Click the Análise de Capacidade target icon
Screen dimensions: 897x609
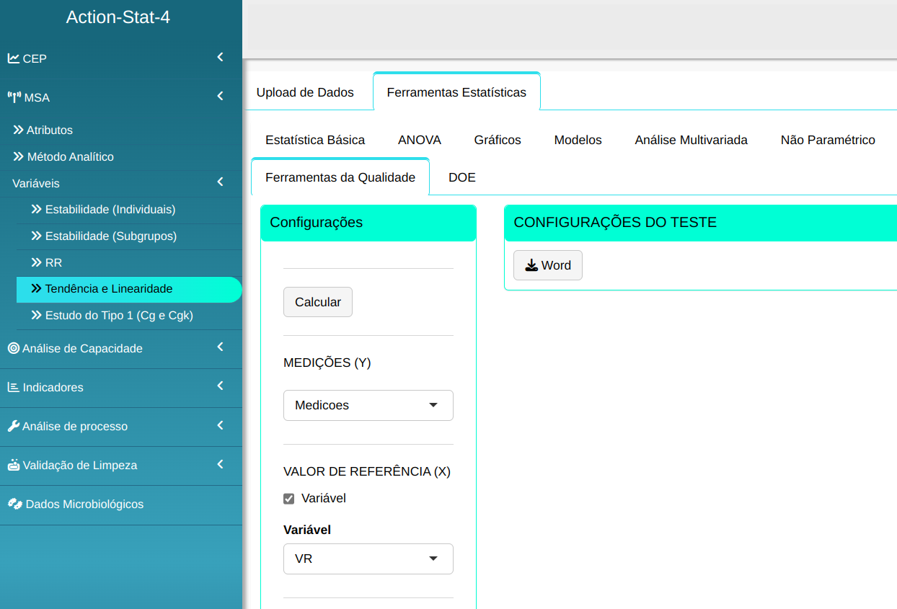coord(14,348)
